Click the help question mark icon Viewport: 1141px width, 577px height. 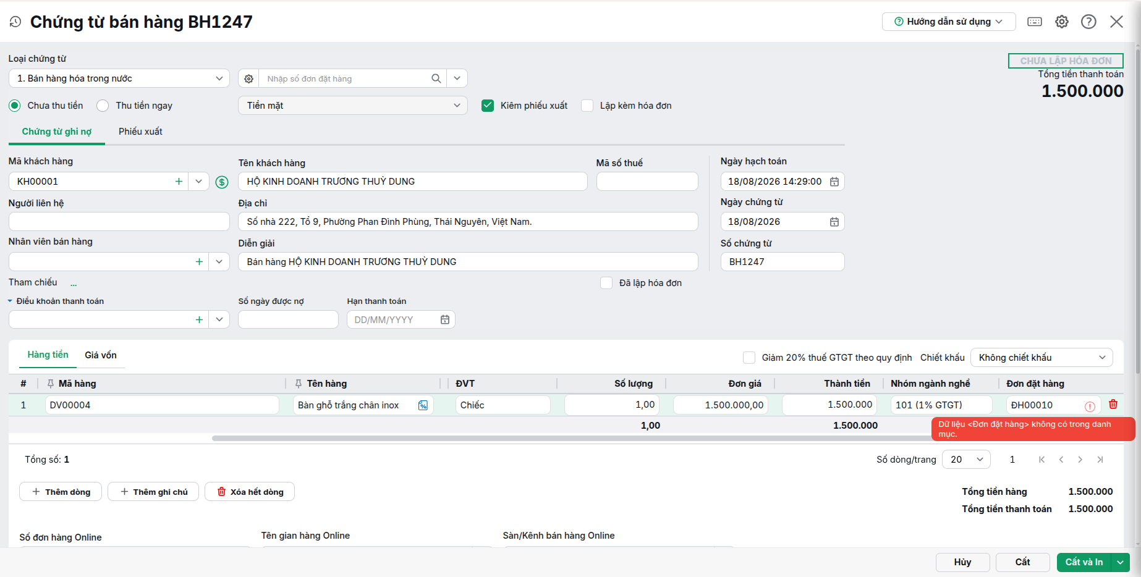[1088, 22]
